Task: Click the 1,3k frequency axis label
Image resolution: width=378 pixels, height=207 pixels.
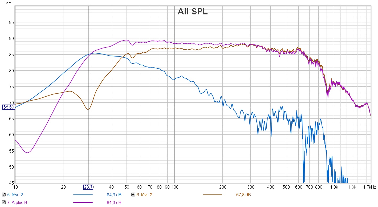Action: (352, 187)
